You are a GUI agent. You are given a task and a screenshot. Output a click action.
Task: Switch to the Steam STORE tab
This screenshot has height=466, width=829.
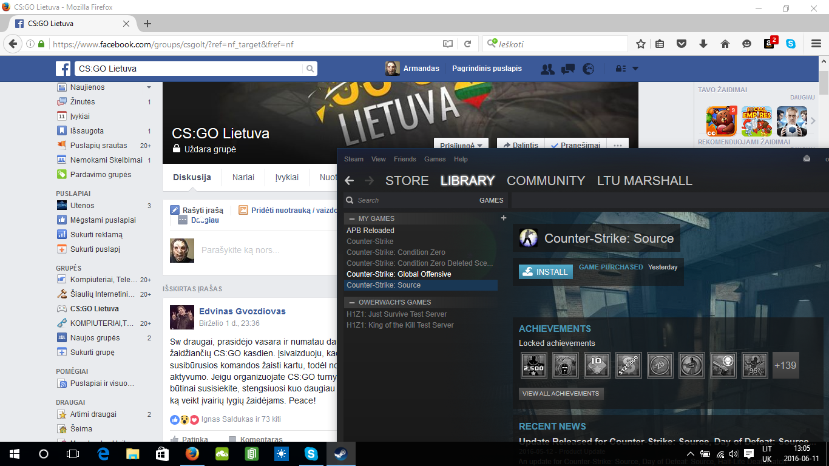[407, 180]
